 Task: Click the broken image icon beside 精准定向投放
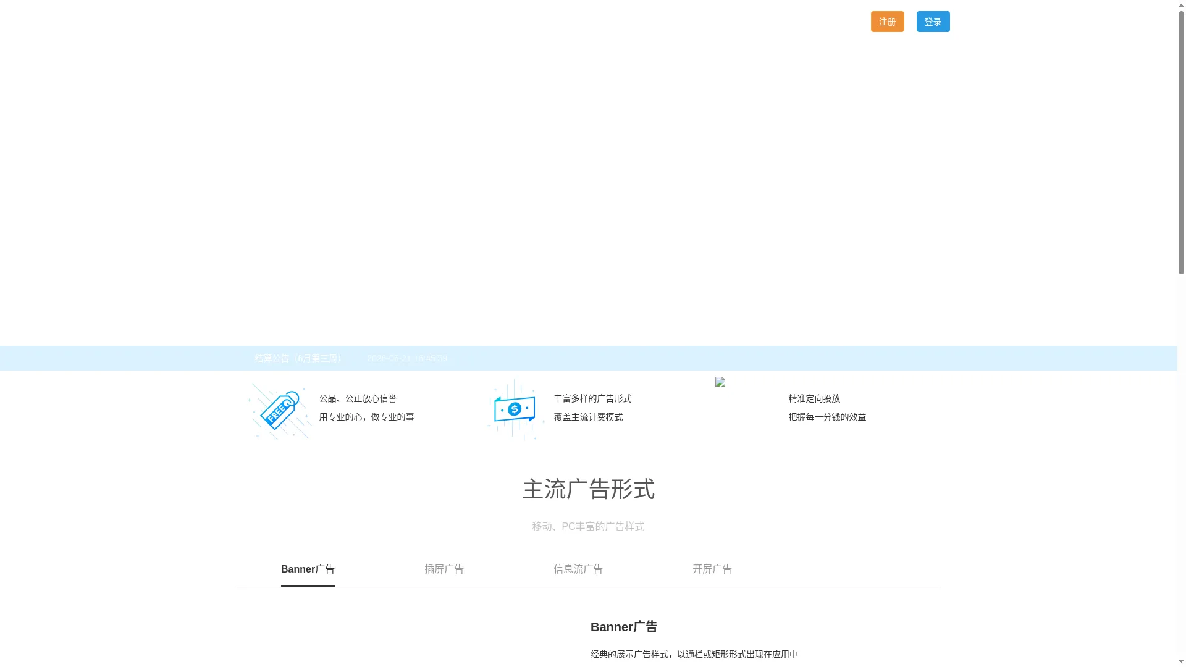point(720,382)
